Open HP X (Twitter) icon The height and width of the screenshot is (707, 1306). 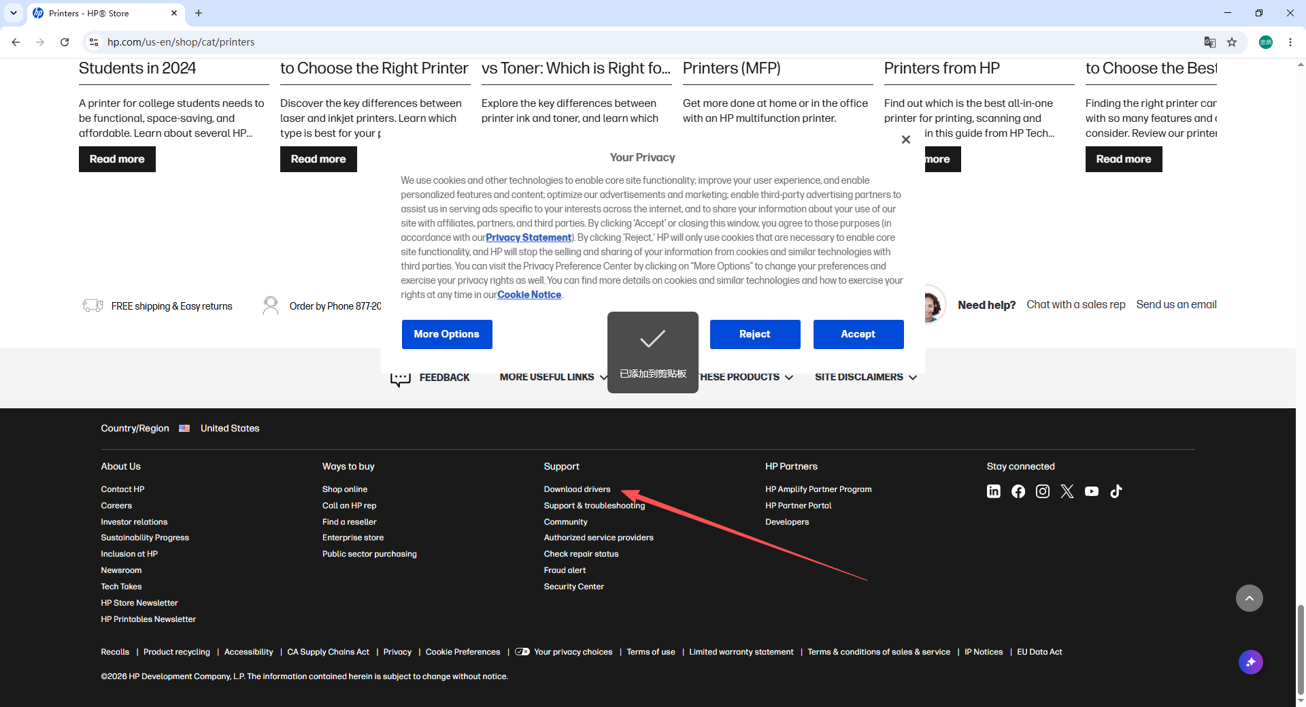tap(1067, 491)
